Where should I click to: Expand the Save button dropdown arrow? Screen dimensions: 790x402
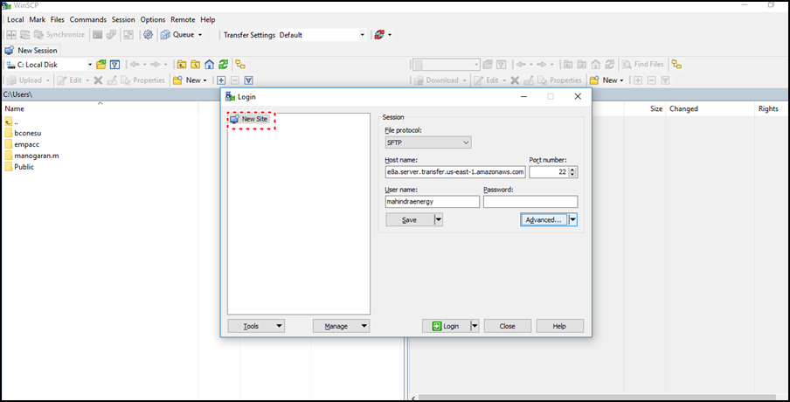[438, 219]
